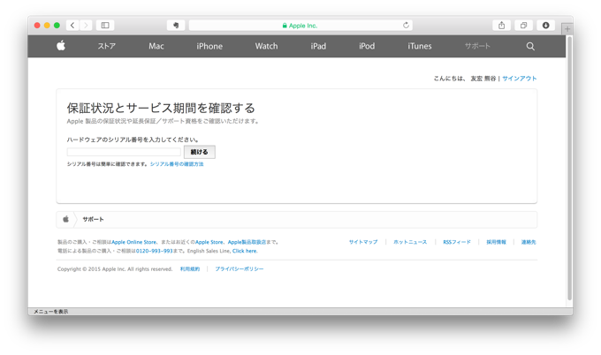Reload the page with the refresh icon

(x=406, y=26)
